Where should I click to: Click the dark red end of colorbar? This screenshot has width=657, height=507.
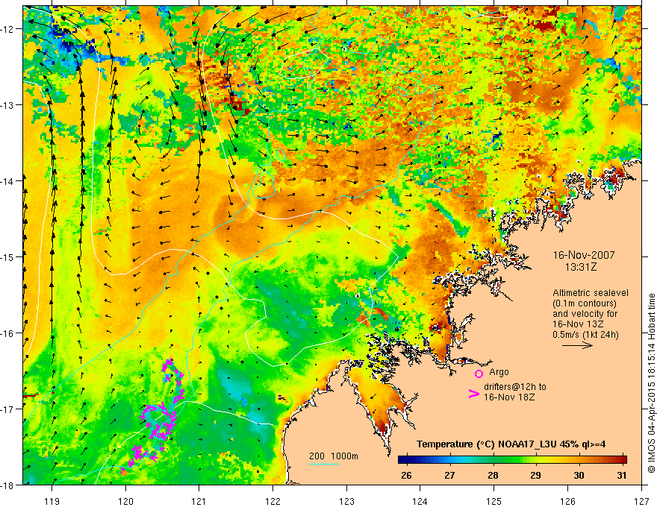click(622, 460)
